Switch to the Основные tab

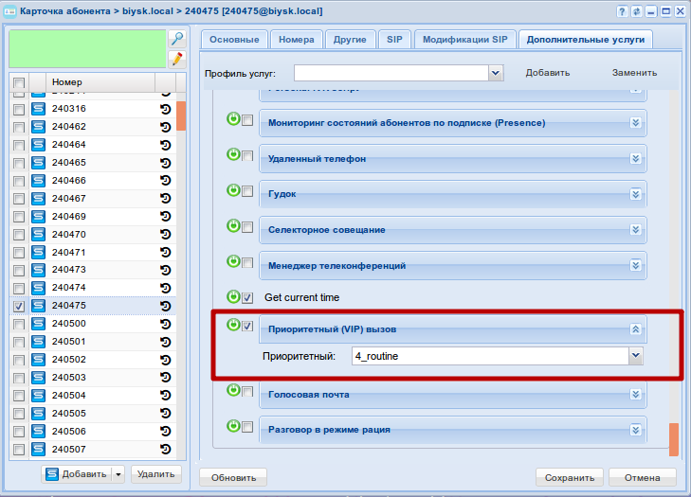point(234,40)
